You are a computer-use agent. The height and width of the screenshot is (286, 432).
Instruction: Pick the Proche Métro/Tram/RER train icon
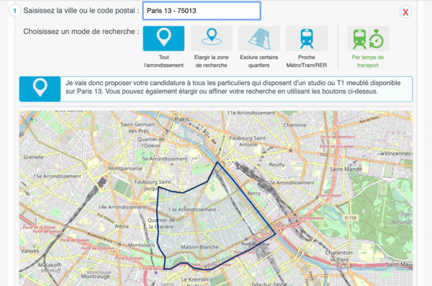pyautogui.click(x=307, y=38)
